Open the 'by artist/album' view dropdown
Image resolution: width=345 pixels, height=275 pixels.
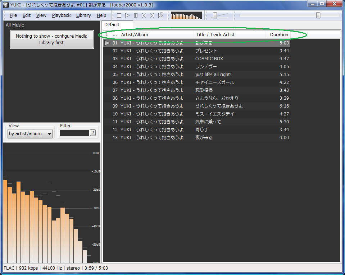tap(30, 133)
